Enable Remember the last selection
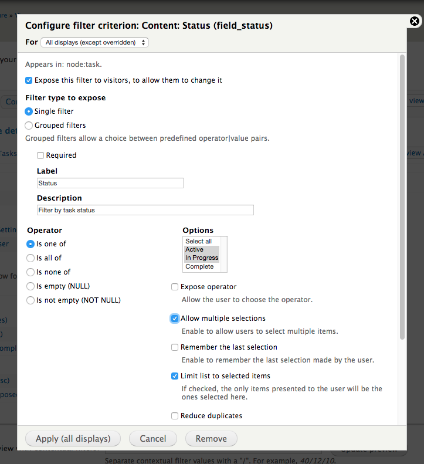This screenshot has width=424, height=464. [x=175, y=347]
